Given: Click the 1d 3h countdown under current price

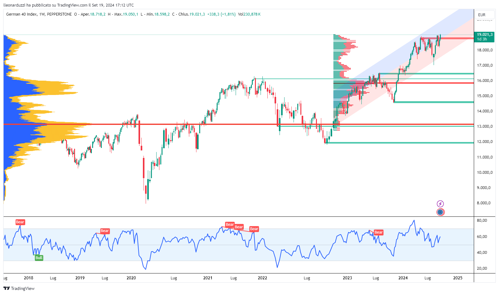Looking at the screenshot, I should 482,39.
